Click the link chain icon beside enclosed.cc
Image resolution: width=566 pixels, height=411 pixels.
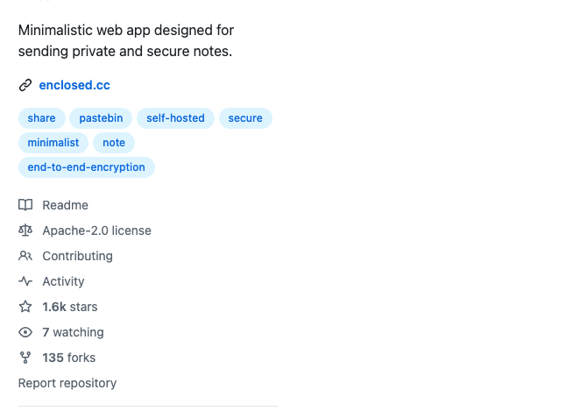click(x=25, y=86)
